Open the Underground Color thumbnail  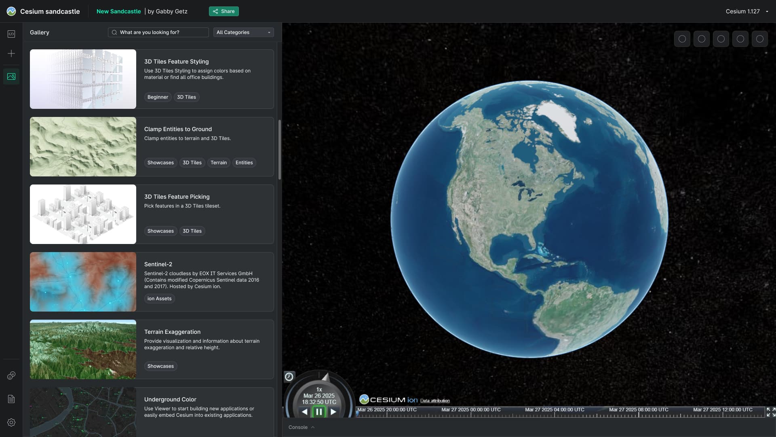pyautogui.click(x=83, y=412)
